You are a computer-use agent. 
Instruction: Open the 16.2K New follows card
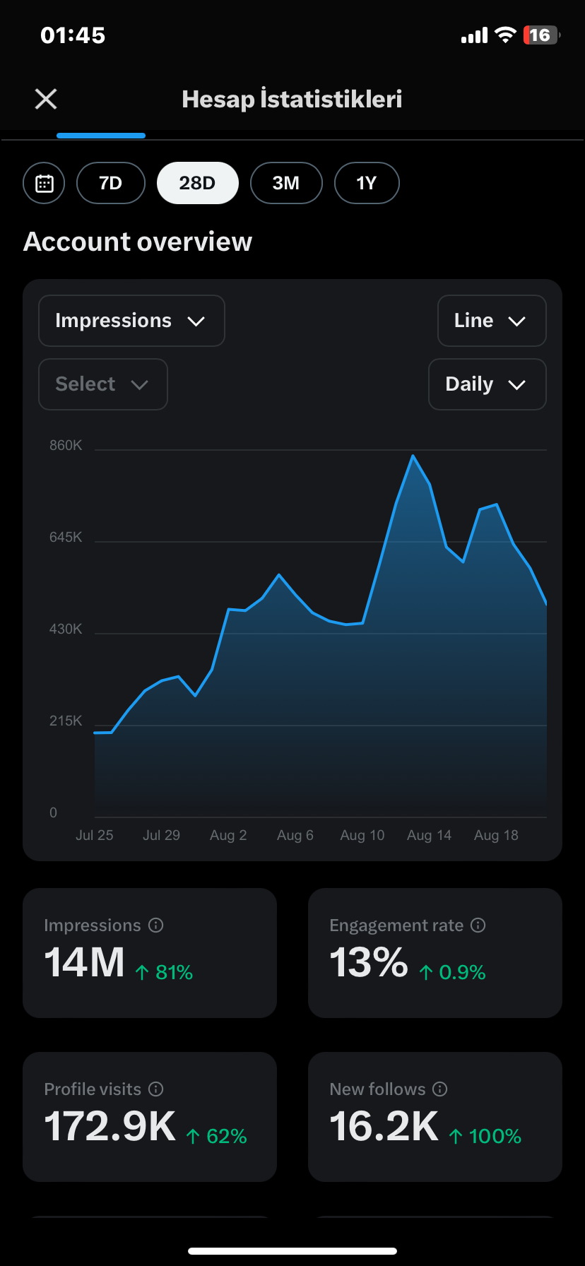click(x=435, y=1117)
